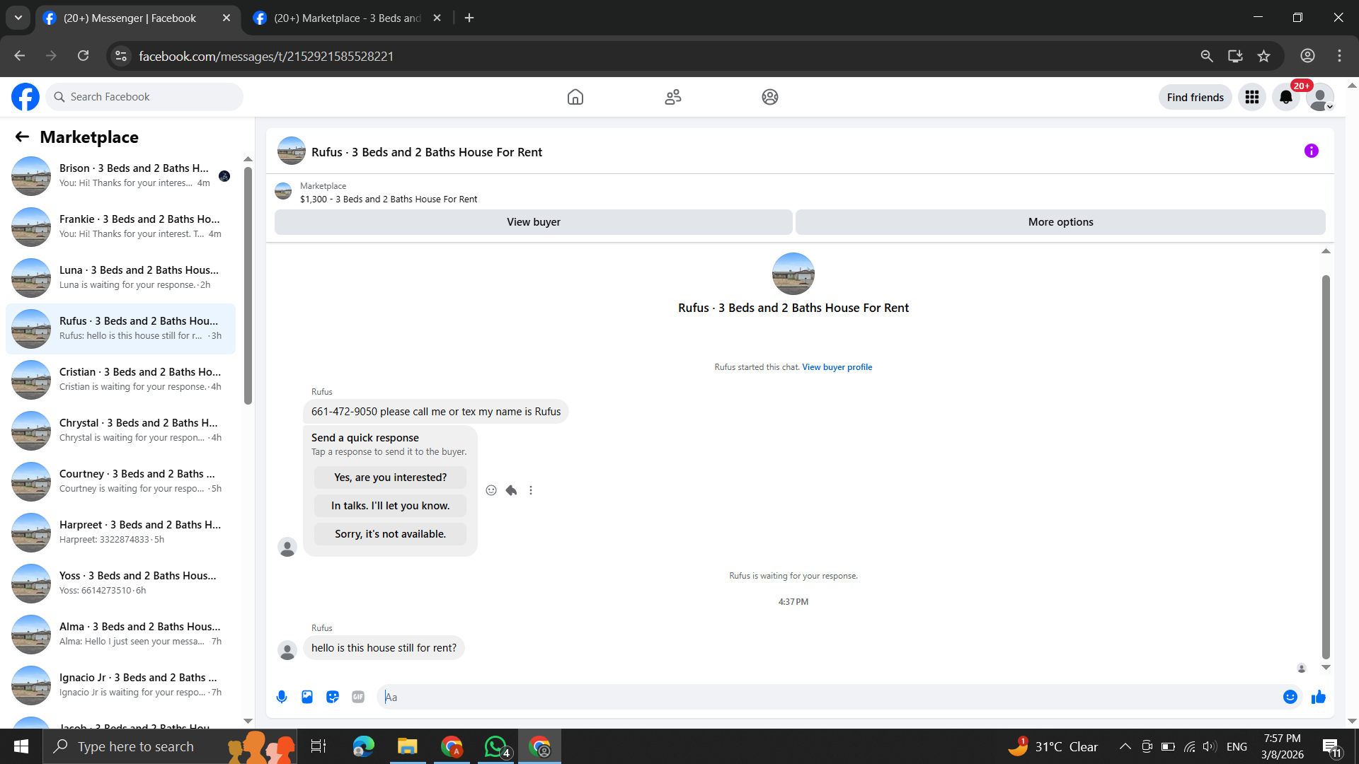Viewport: 1359px width, 764px height.
Task: Click the voice clip microphone icon
Action: point(282,697)
